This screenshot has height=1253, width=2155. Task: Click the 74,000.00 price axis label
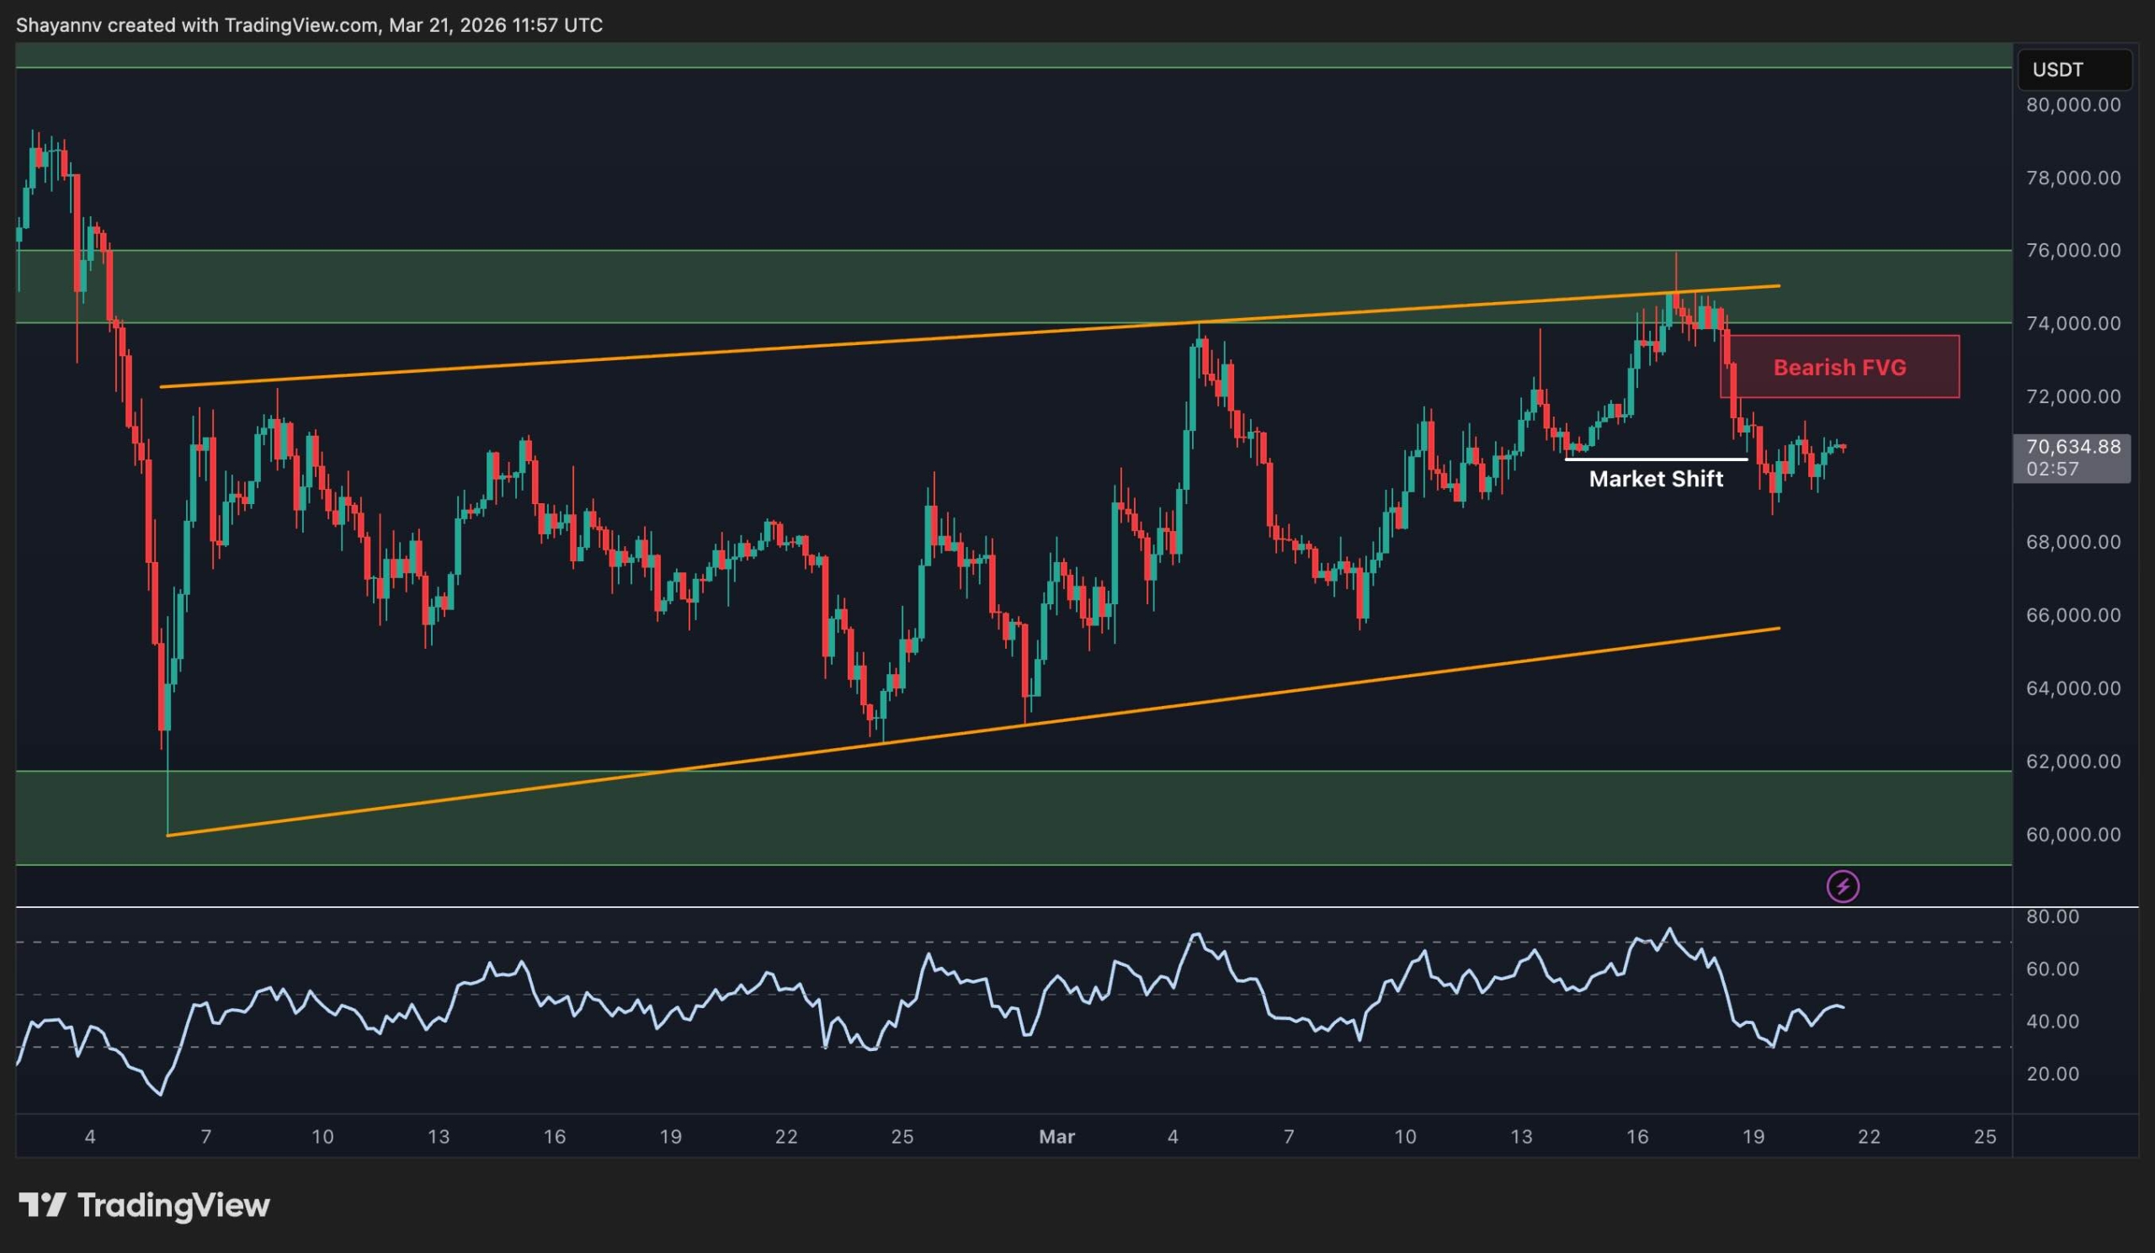[2073, 323]
